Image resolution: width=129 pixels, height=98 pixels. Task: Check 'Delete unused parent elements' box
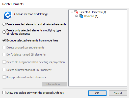point(4,47)
